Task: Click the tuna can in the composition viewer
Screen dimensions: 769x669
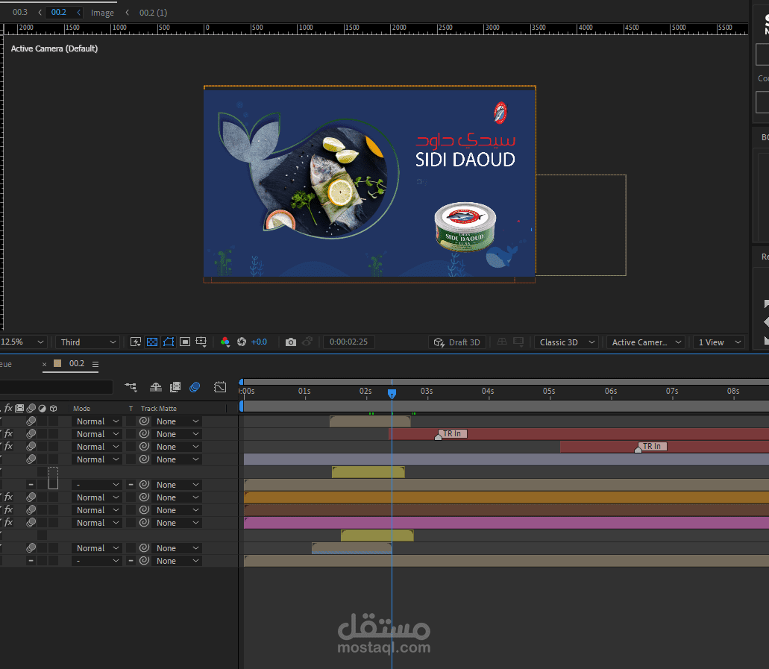Action: pos(465,227)
